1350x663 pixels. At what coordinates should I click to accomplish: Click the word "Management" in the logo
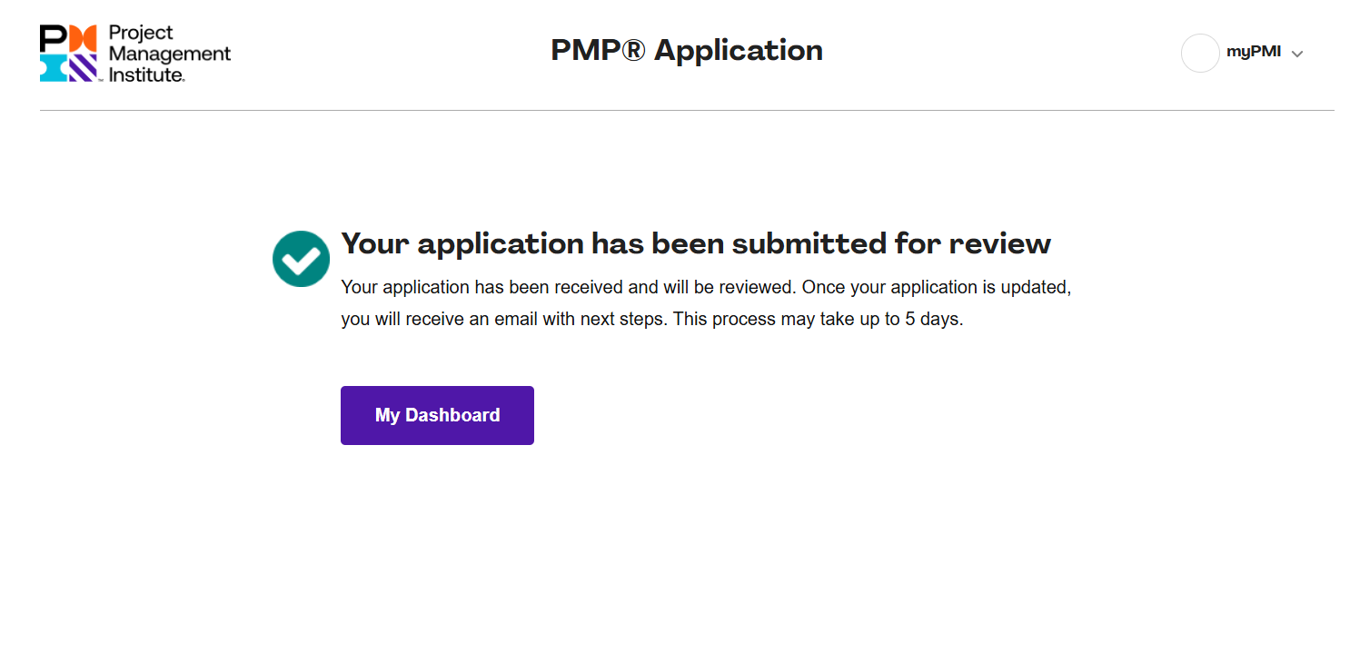point(169,54)
